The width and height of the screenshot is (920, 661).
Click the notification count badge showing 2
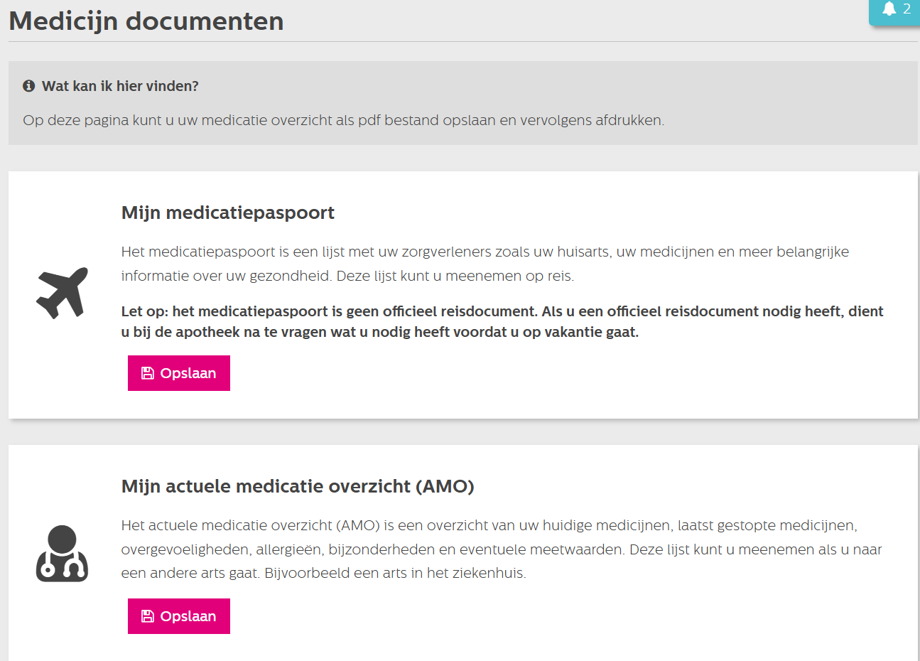pyautogui.click(x=907, y=9)
